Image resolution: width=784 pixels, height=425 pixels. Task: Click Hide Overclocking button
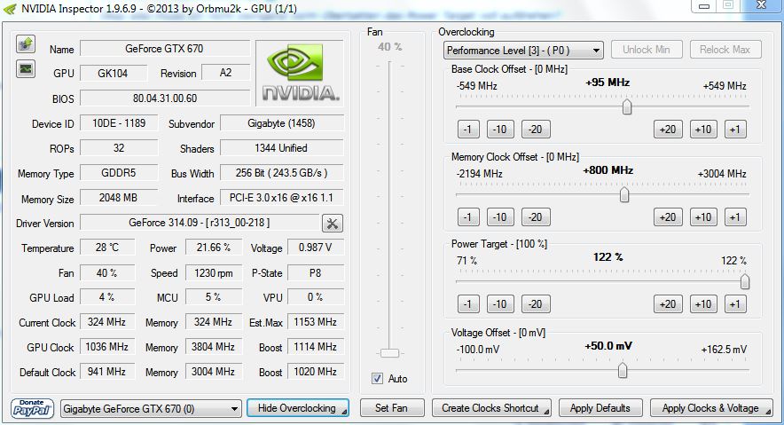click(297, 408)
